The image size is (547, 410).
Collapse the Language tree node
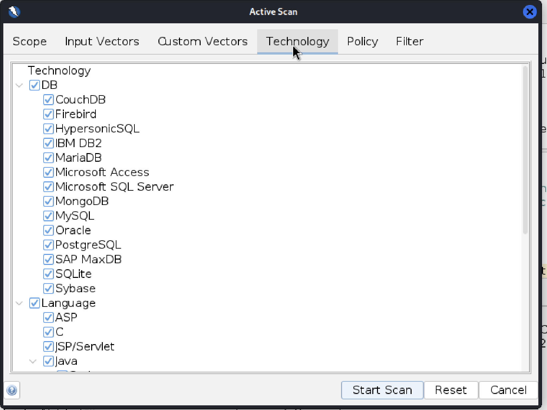[19, 303]
